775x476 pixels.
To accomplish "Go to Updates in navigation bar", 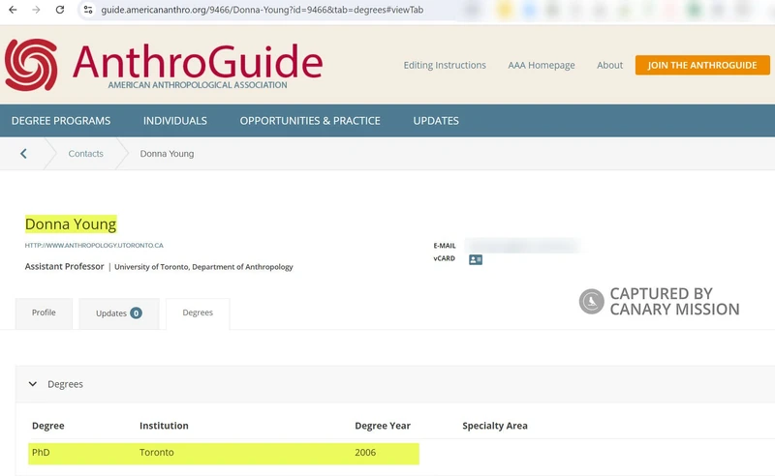I will coord(436,121).
